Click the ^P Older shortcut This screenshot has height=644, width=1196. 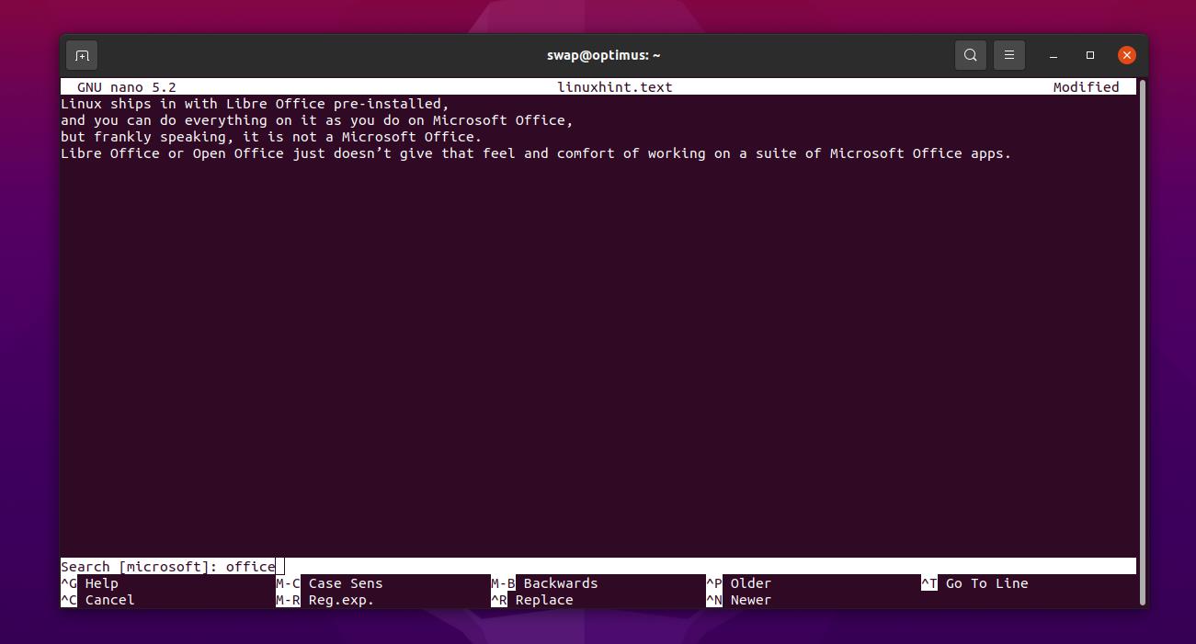739,583
